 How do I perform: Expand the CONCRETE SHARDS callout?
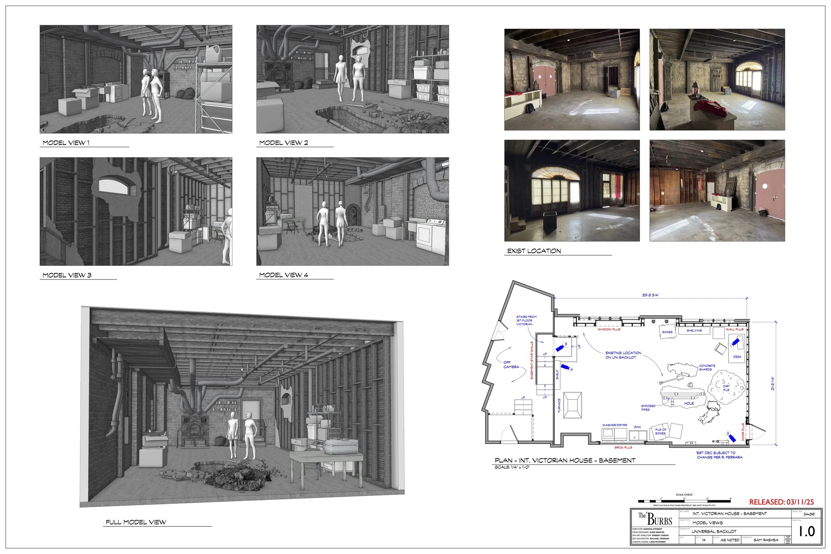pyautogui.click(x=707, y=368)
